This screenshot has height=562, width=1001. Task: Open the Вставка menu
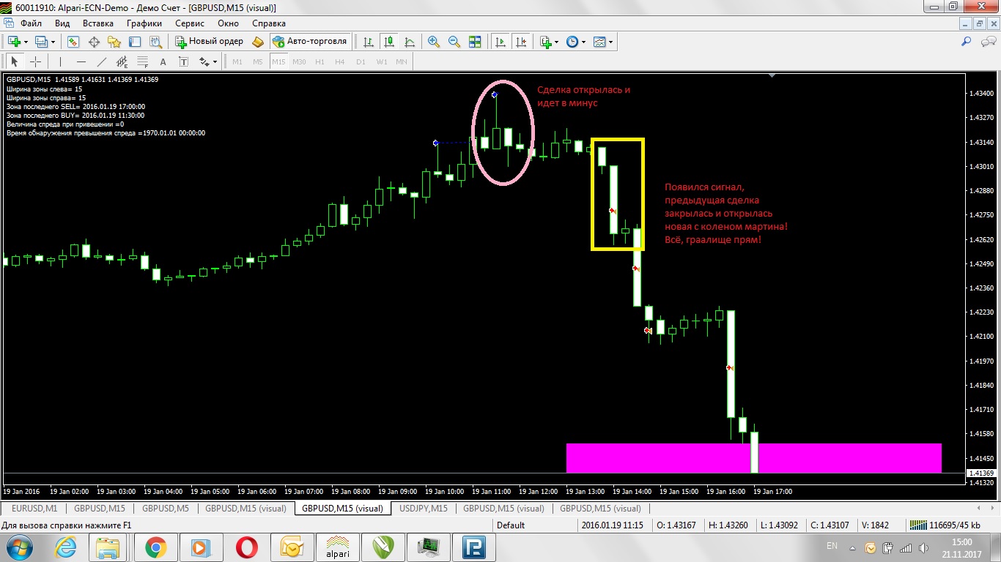(x=98, y=23)
